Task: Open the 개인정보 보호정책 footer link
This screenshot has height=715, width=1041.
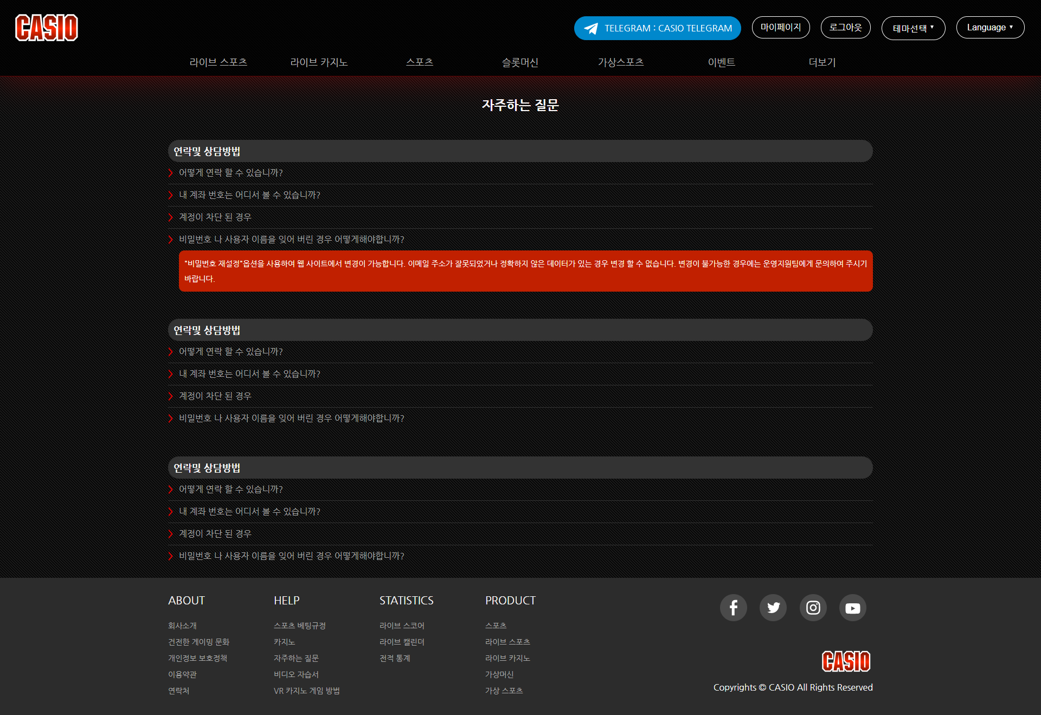Action: point(197,658)
